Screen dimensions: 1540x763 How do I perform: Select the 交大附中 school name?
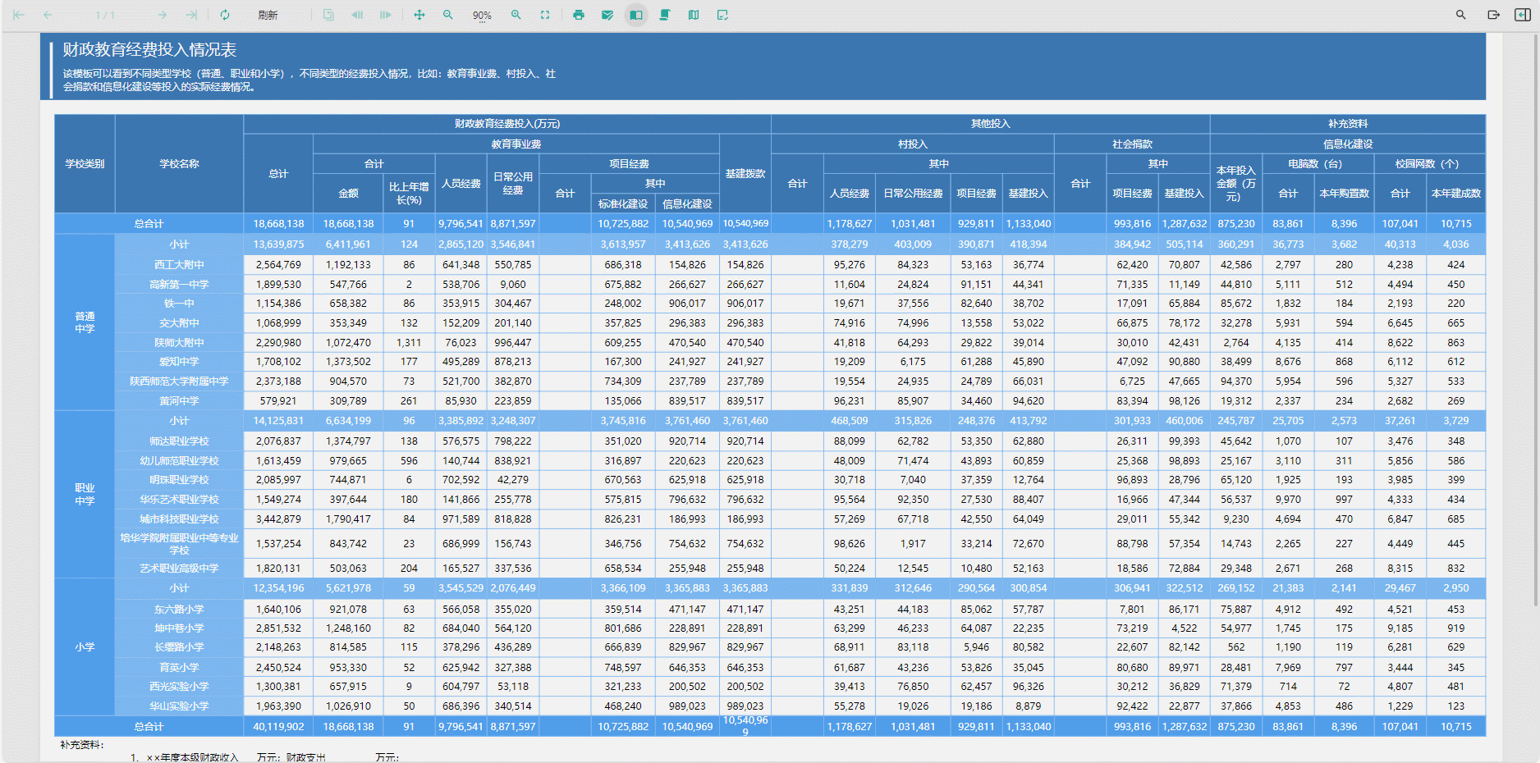179,323
